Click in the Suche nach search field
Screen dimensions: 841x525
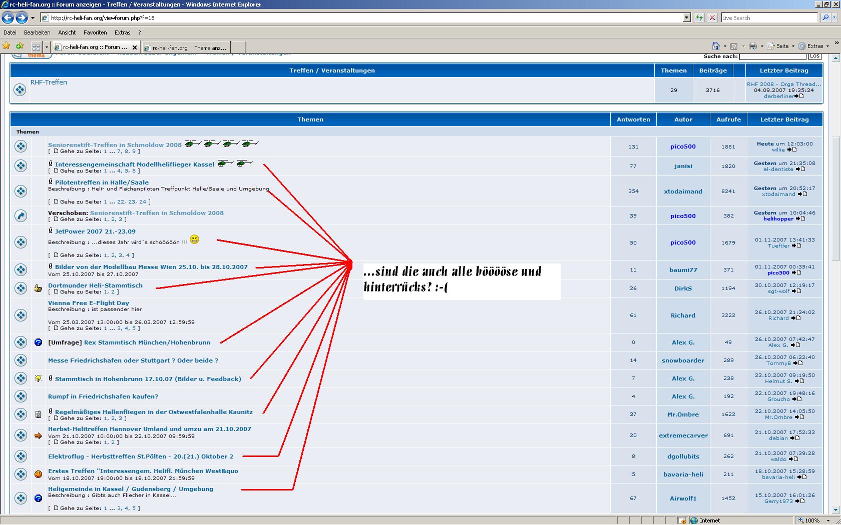(772, 56)
